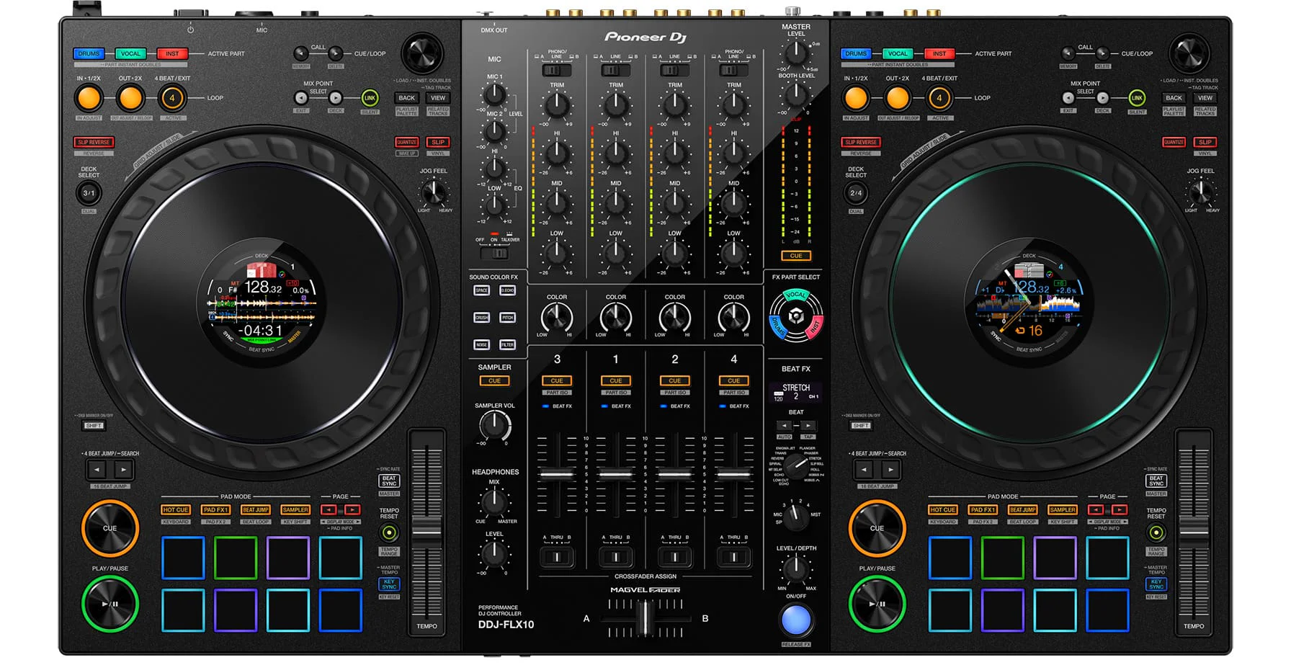This screenshot has width=1291, height=665.
Task: Activate green LINK button on left deck
Action: tap(370, 98)
